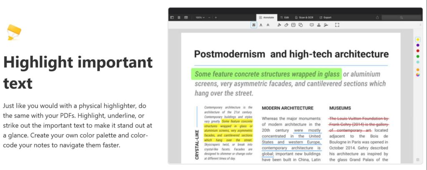The image size is (427, 170).
Task: Toggle the sidebar panel icon
Action: (x=172, y=17)
